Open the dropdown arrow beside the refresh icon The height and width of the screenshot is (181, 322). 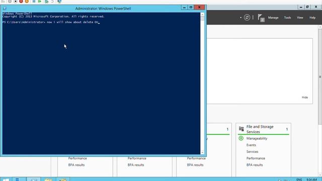[x=240, y=18]
